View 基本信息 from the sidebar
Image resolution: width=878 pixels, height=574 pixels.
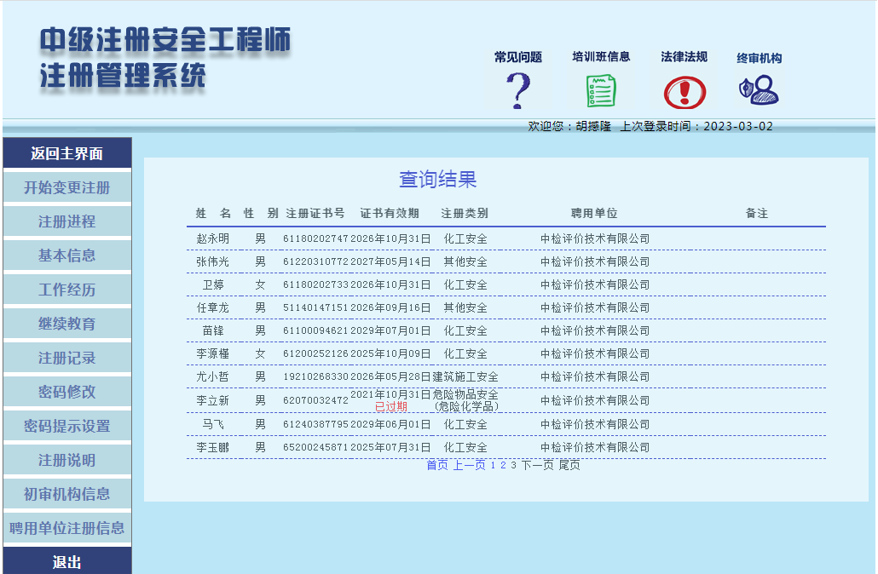click(x=66, y=255)
